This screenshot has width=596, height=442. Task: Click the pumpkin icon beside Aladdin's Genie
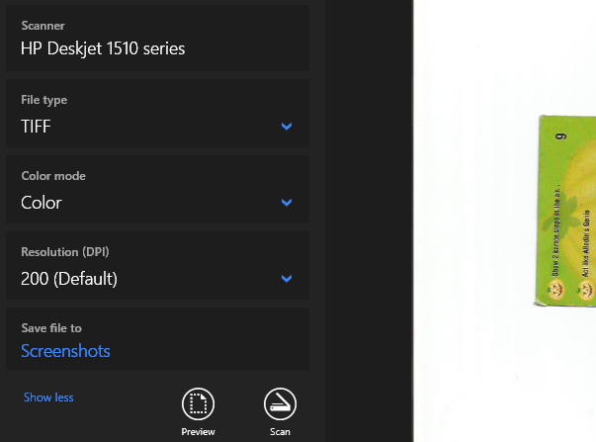[587, 290]
